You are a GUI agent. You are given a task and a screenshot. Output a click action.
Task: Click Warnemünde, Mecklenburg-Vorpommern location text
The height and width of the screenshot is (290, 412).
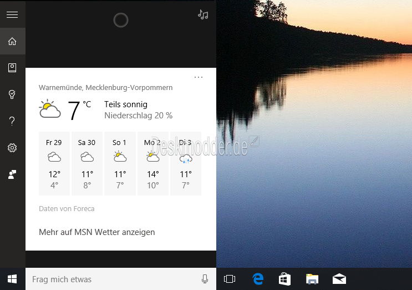(105, 88)
